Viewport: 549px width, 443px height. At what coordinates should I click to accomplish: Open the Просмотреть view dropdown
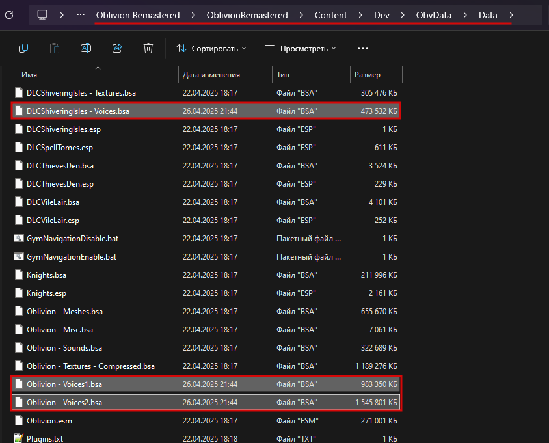pos(300,48)
